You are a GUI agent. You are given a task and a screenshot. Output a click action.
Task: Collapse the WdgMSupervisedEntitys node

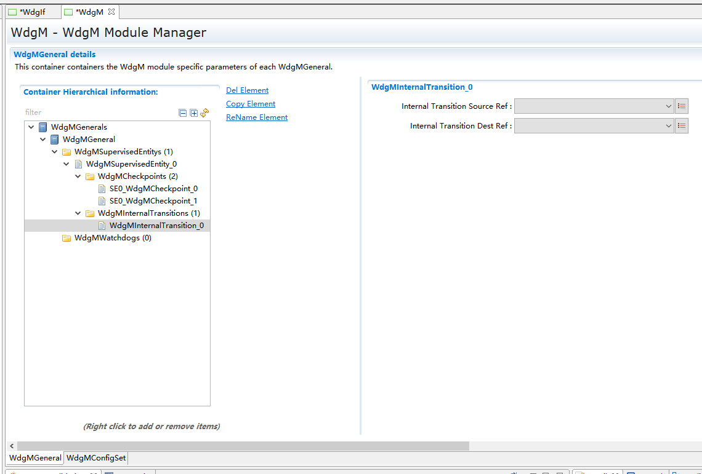[54, 152]
